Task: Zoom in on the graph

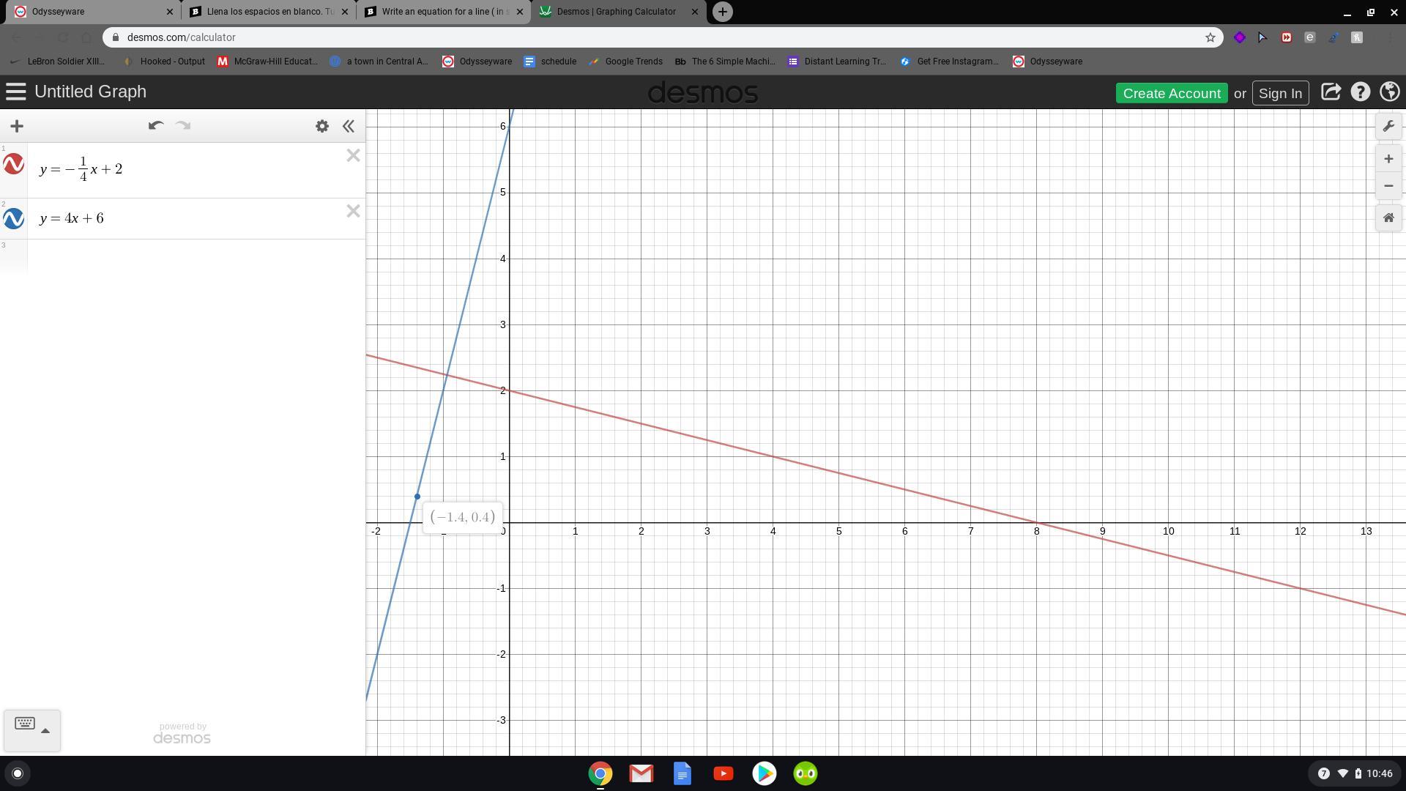Action: pos(1388,159)
